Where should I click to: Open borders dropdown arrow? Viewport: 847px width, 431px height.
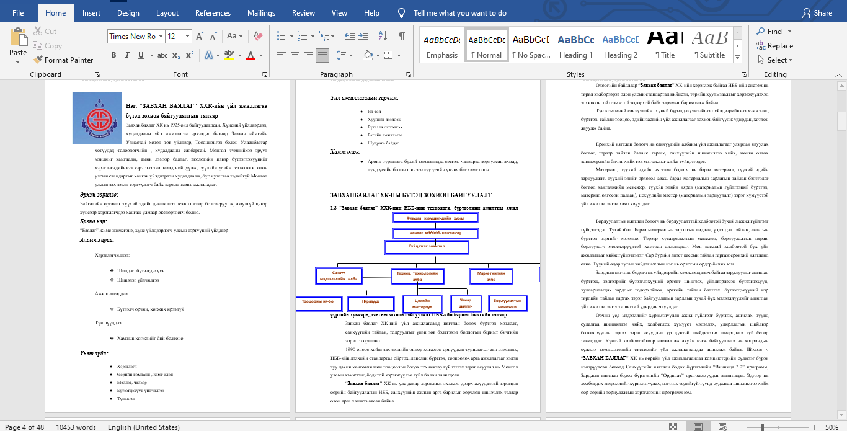pyautogui.click(x=400, y=55)
